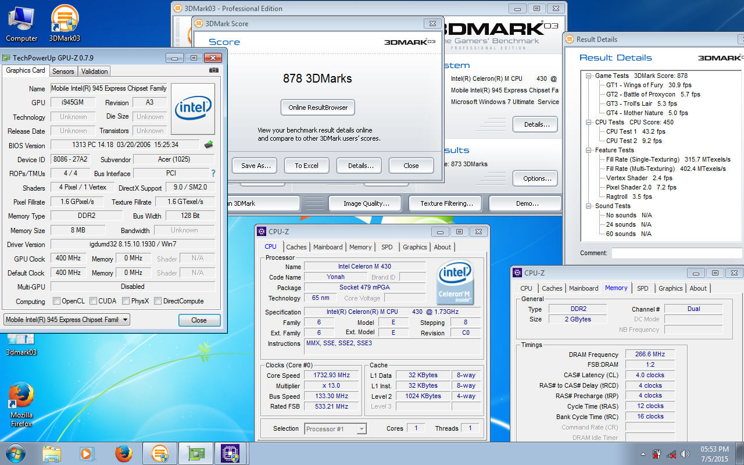Screen dimensions: 744x465
Task: Click the Online ResultBrowser button
Action: tap(317, 108)
